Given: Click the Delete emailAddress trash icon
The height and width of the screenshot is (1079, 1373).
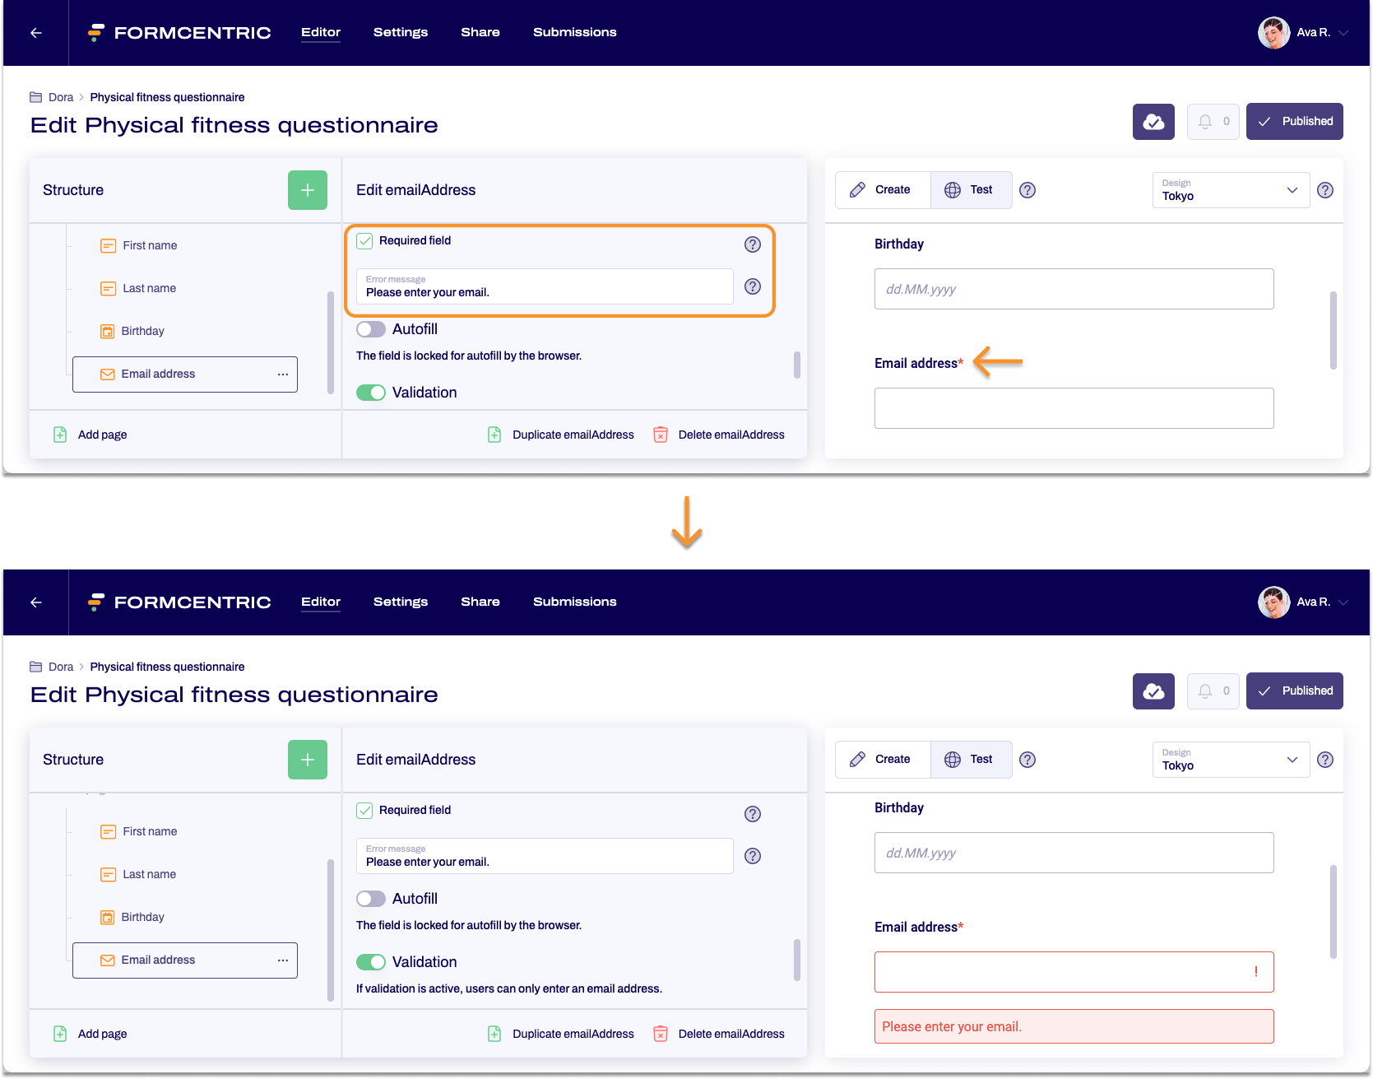Looking at the screenshot, I should point(661,435).
